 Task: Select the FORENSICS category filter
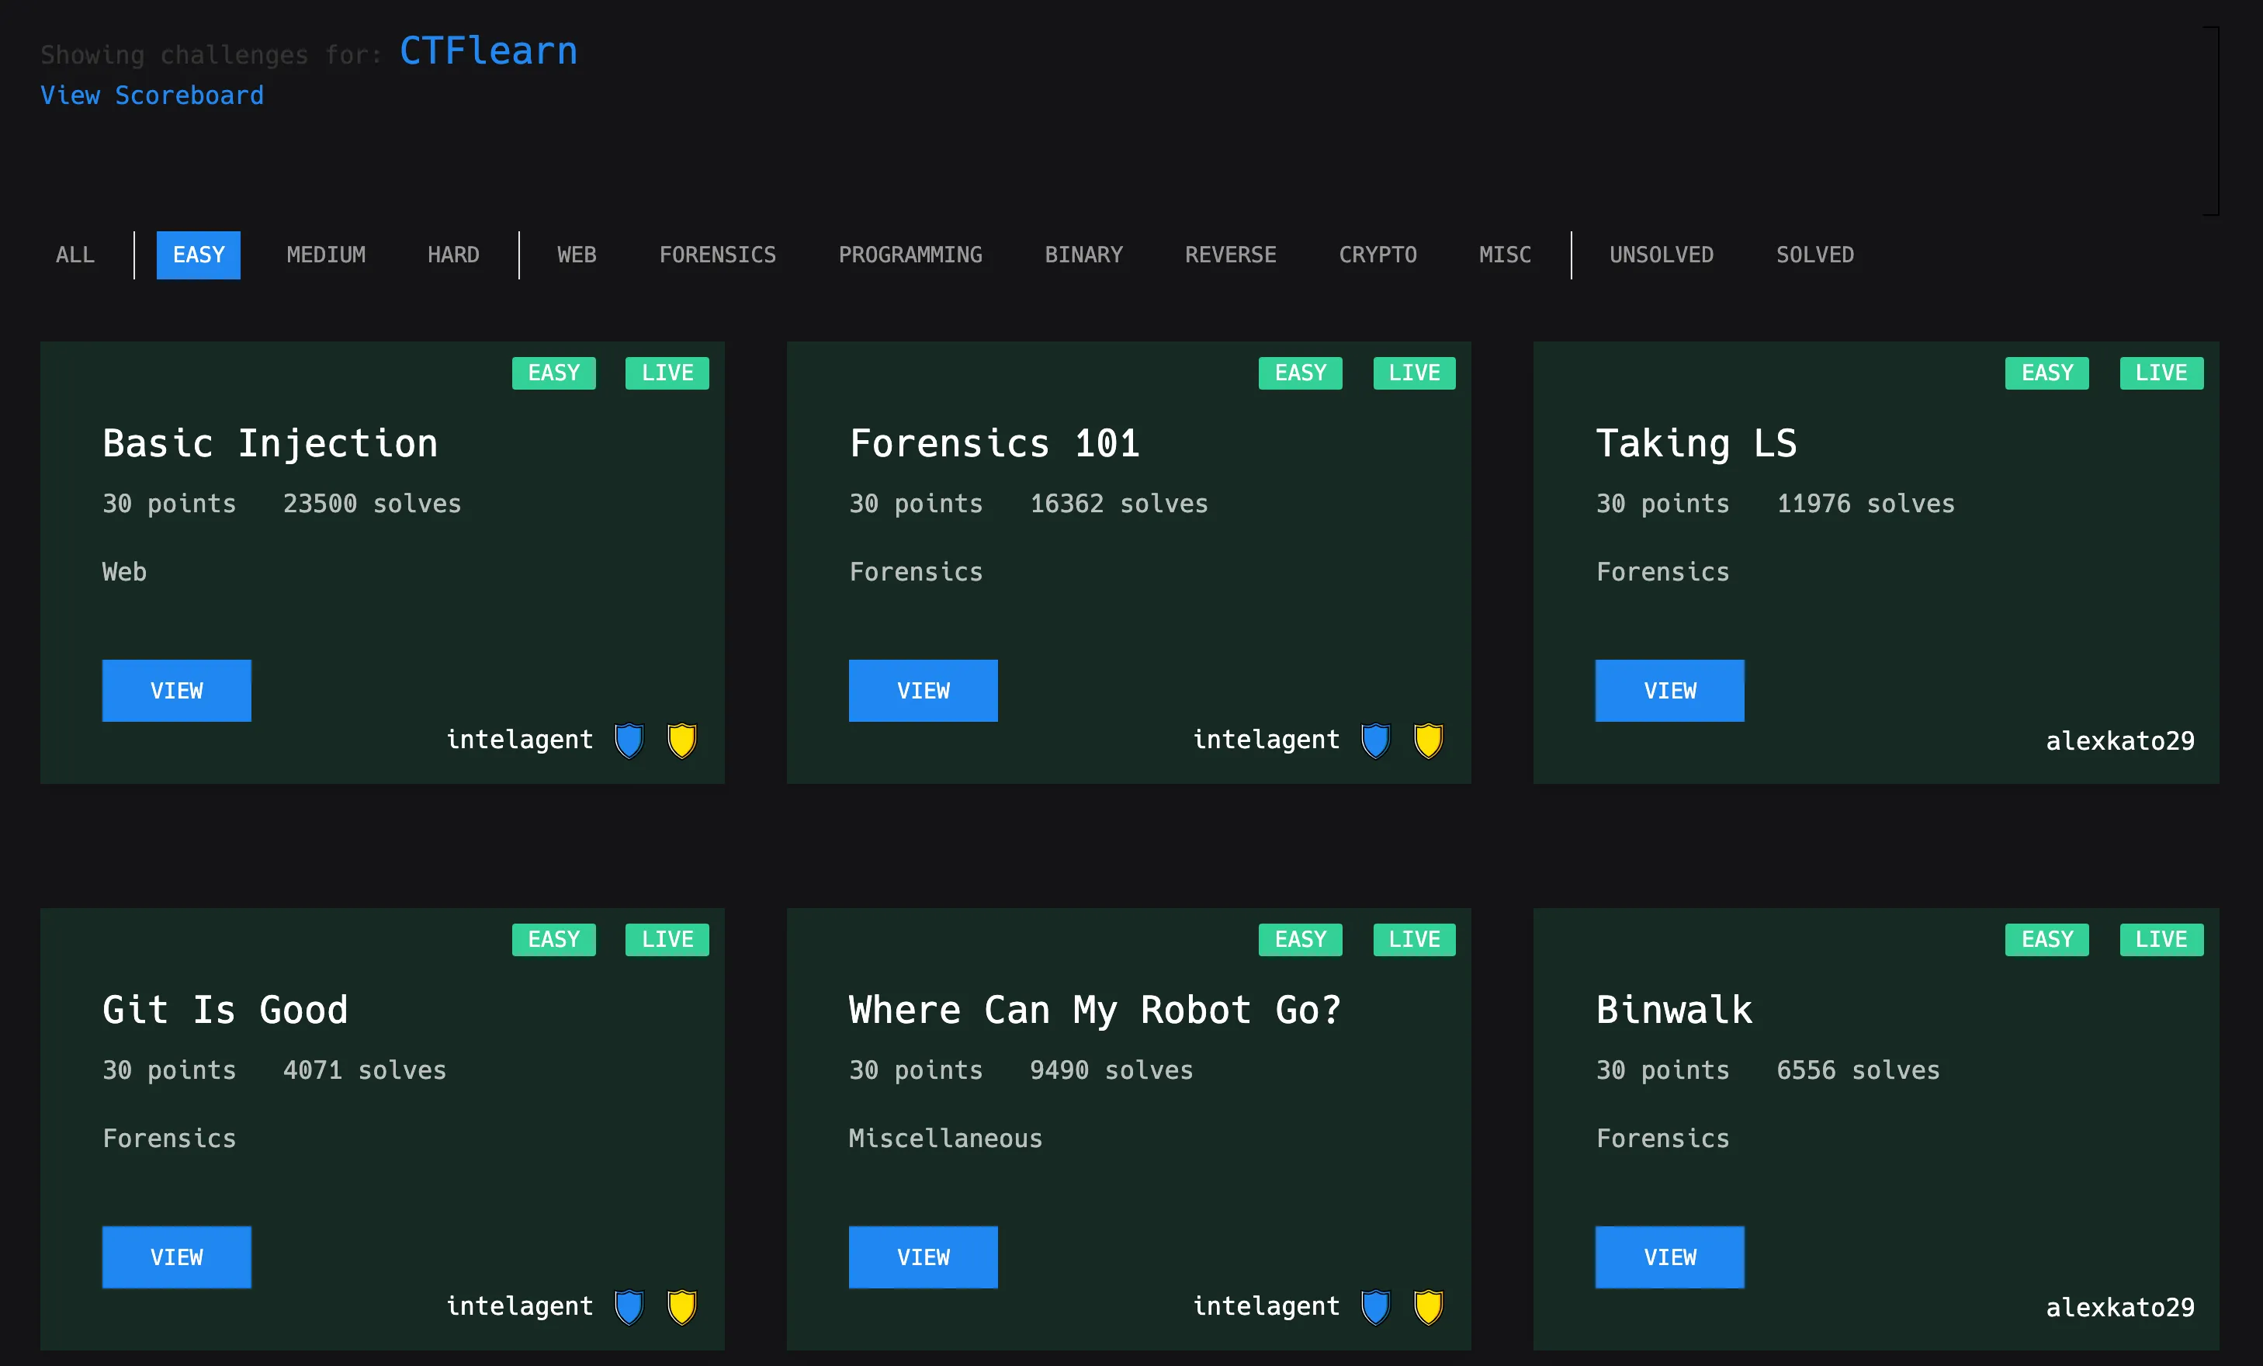(717, 255)
